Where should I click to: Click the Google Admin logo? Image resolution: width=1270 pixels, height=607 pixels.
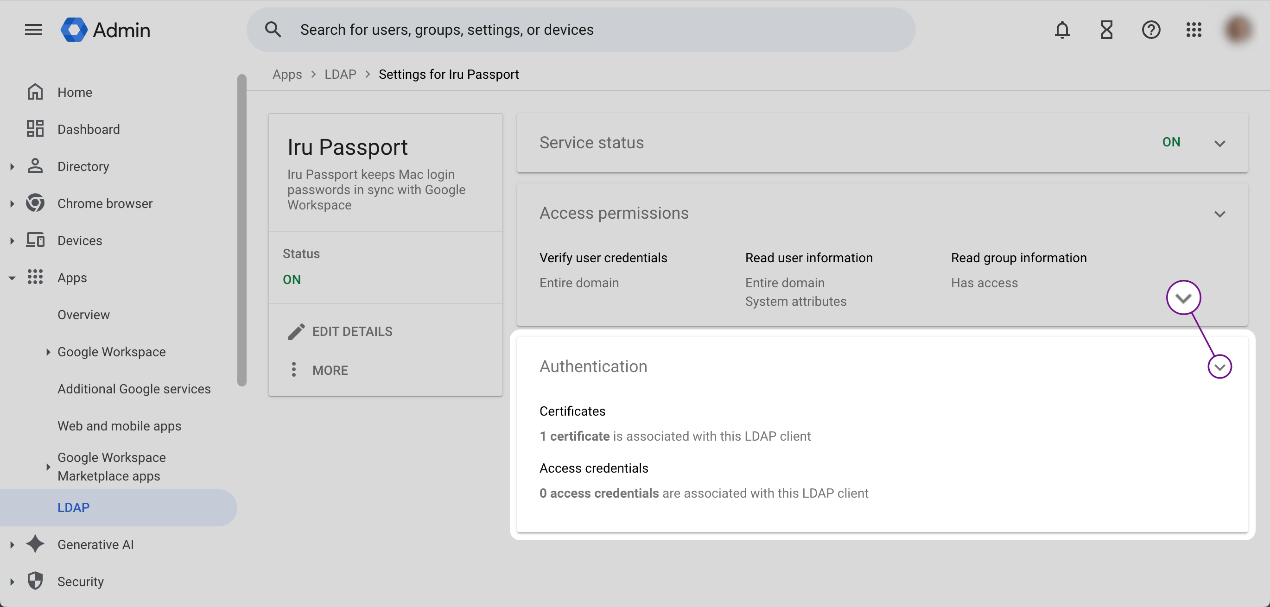[x=106, y=30]
